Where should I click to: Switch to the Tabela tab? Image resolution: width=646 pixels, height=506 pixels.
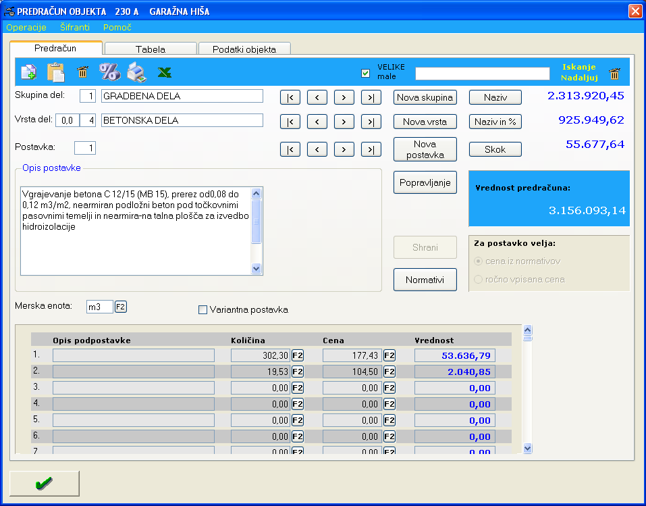pyautogui.click(x=150, y=49)
